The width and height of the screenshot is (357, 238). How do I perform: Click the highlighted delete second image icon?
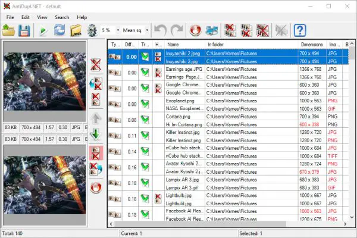tap(96, 153)
